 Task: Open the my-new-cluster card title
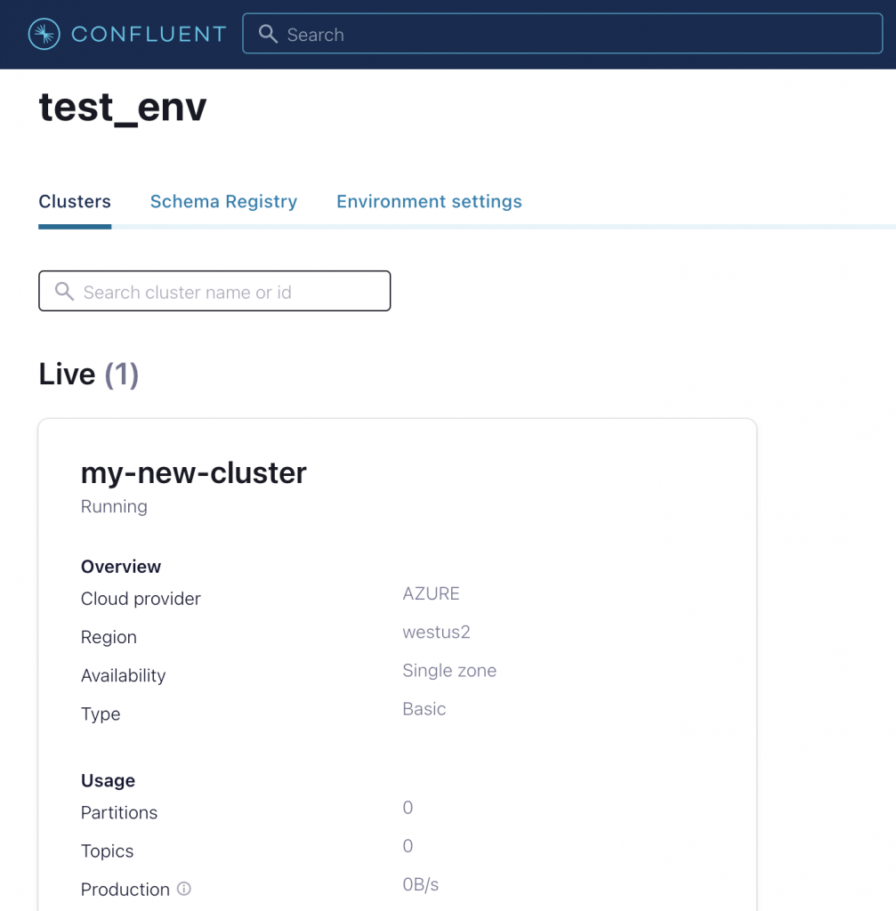tap(193, 472)
